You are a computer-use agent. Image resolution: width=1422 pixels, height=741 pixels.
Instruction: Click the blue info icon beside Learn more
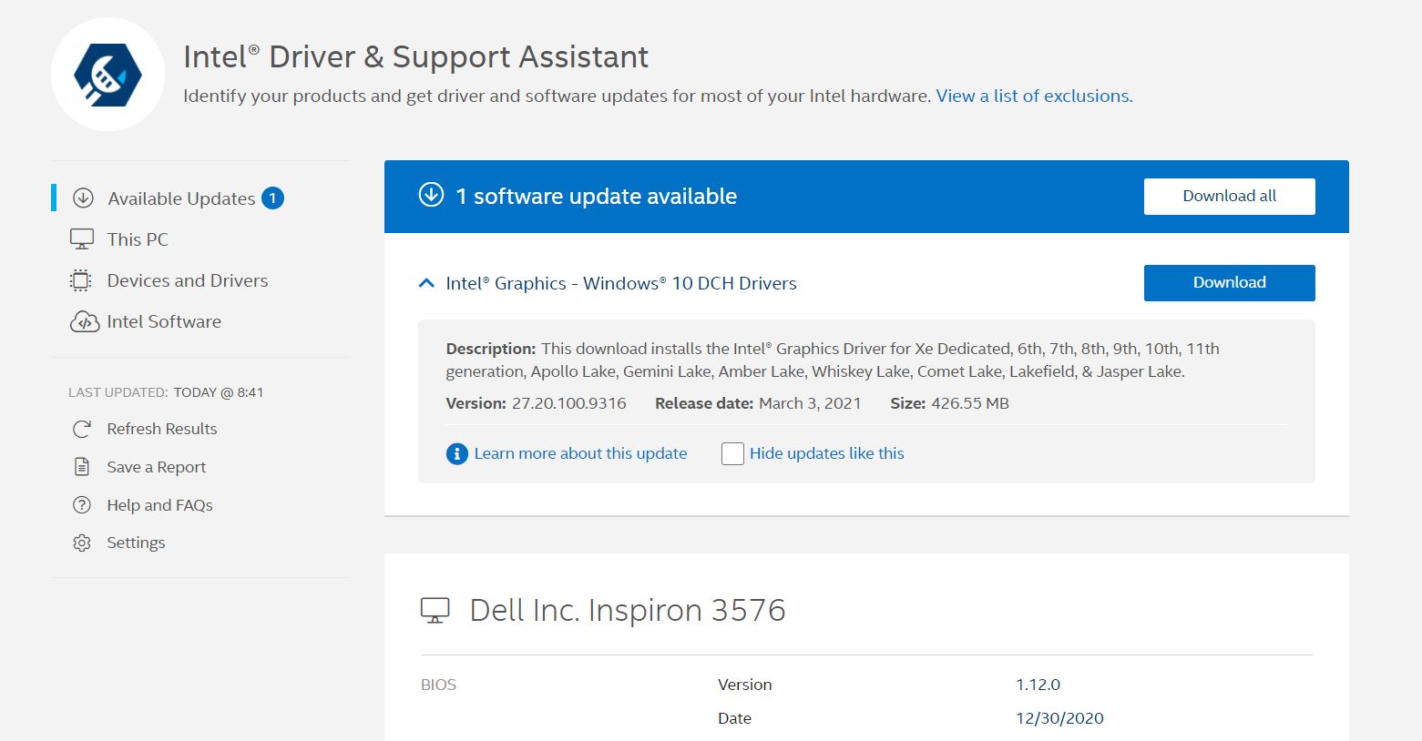pyautogui.click(x=456, y=453)
